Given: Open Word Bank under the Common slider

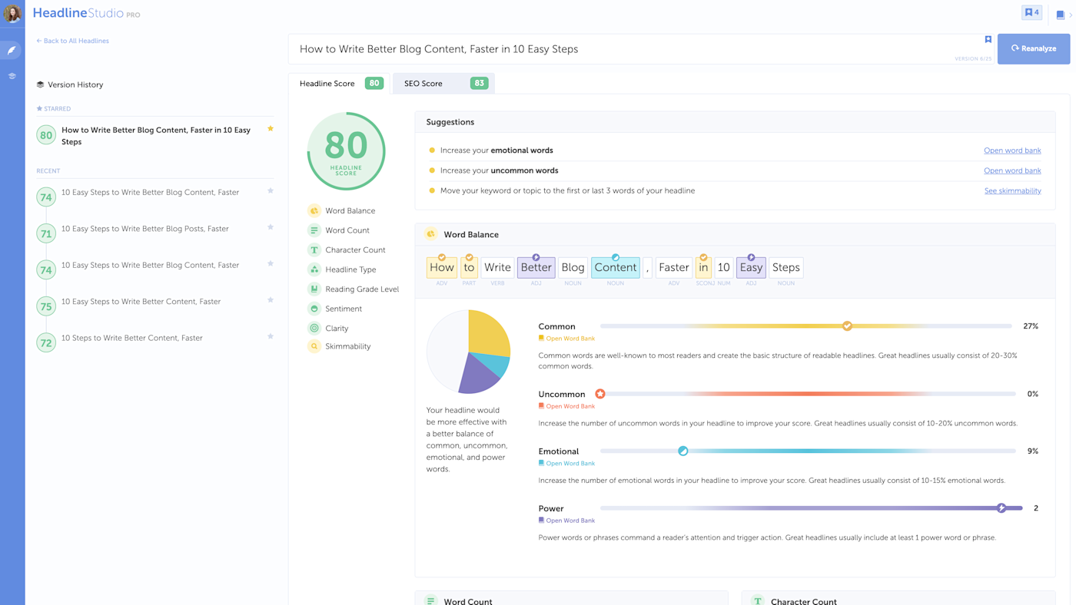Looking at the screenshot, I should (566, 339).
